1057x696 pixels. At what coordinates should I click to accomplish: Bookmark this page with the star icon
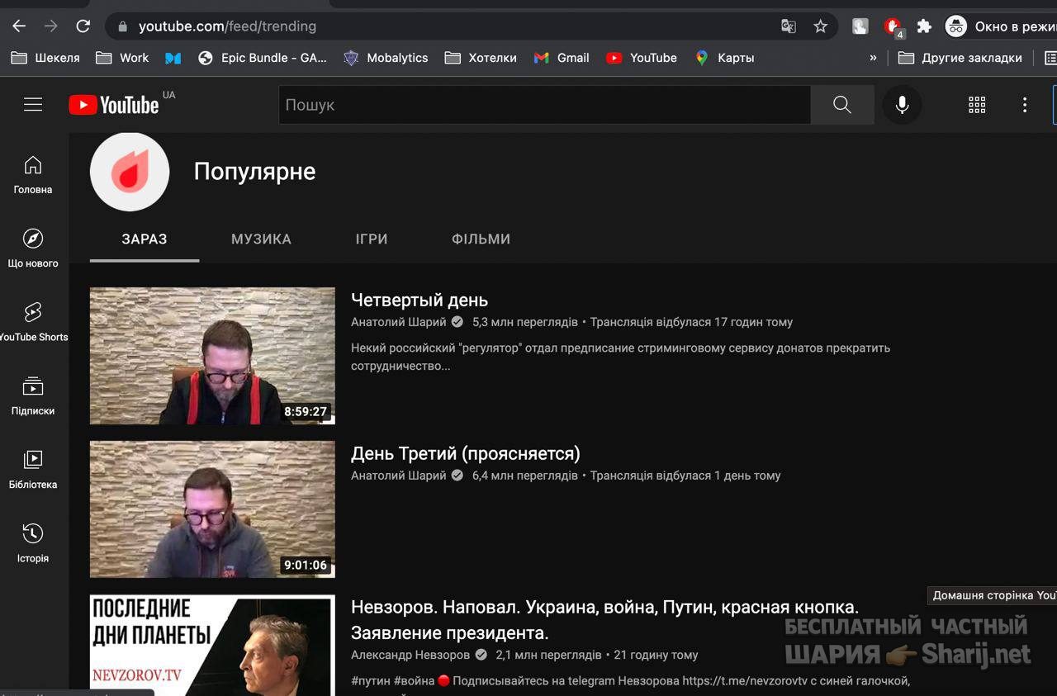point(820,26)
